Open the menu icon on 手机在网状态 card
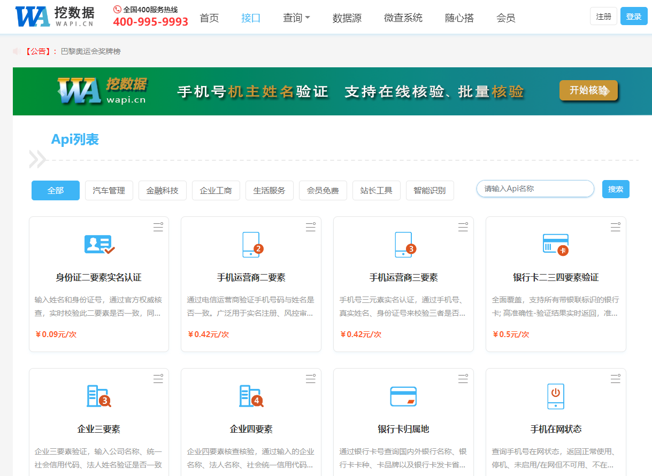The image size is (652, 476). pyautogui.click(x=616, y=379)
